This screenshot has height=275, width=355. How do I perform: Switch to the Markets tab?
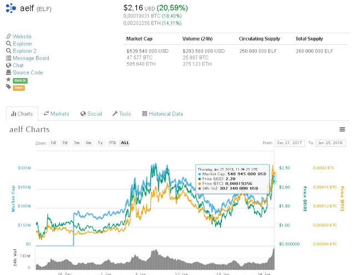click(57, 114)
